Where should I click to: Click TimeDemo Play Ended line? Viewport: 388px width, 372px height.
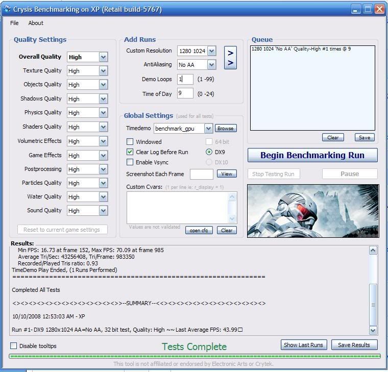click(x=64, y=270)
